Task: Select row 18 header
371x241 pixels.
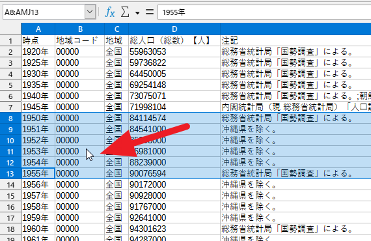Action: tap(10, 229)
